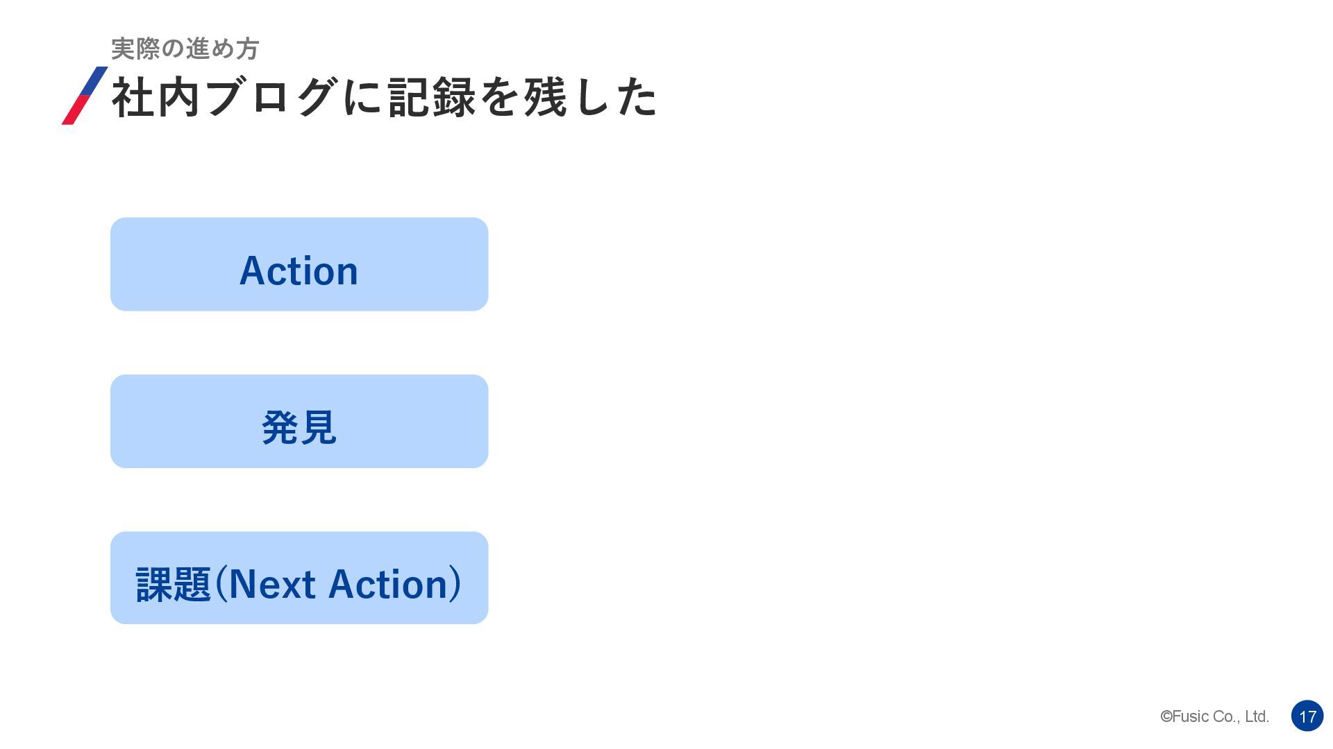Click the slide title 社内ブログに記録を残した
1333x749 pixels.
[x=384, y=97]
